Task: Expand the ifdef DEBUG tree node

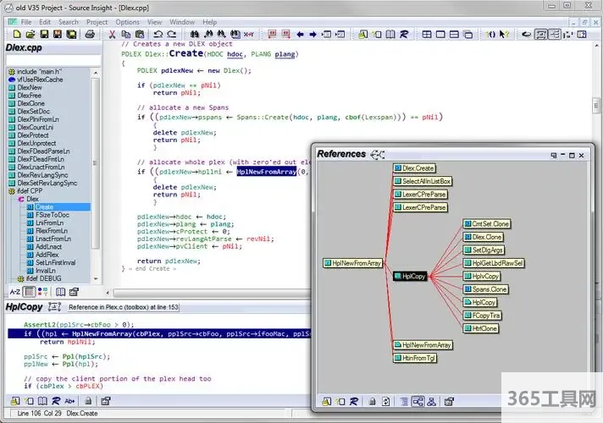Action: (x=20, y=278)
